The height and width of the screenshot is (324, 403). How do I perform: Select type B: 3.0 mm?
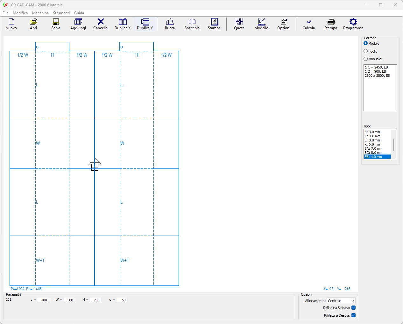point(378,132)
